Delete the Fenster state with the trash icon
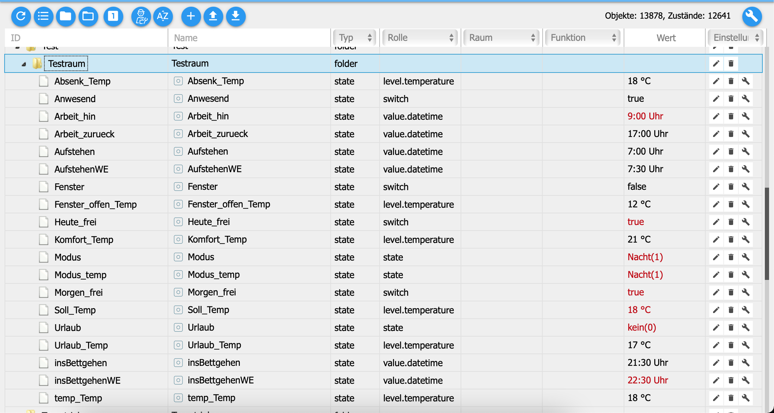 coord(731,187)
